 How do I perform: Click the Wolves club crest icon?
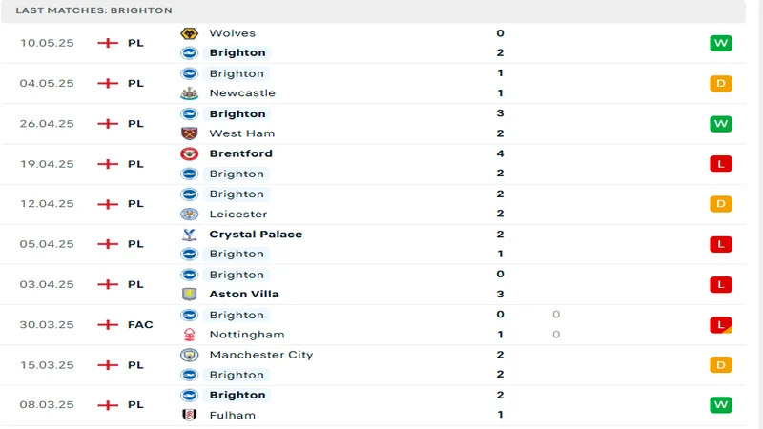(189, 33)
